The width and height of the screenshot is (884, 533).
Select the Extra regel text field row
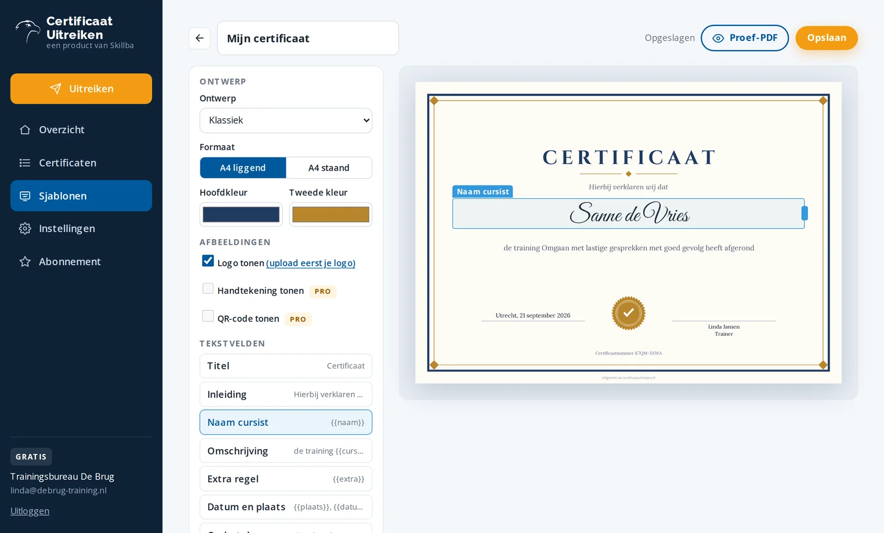coord(286,479)
